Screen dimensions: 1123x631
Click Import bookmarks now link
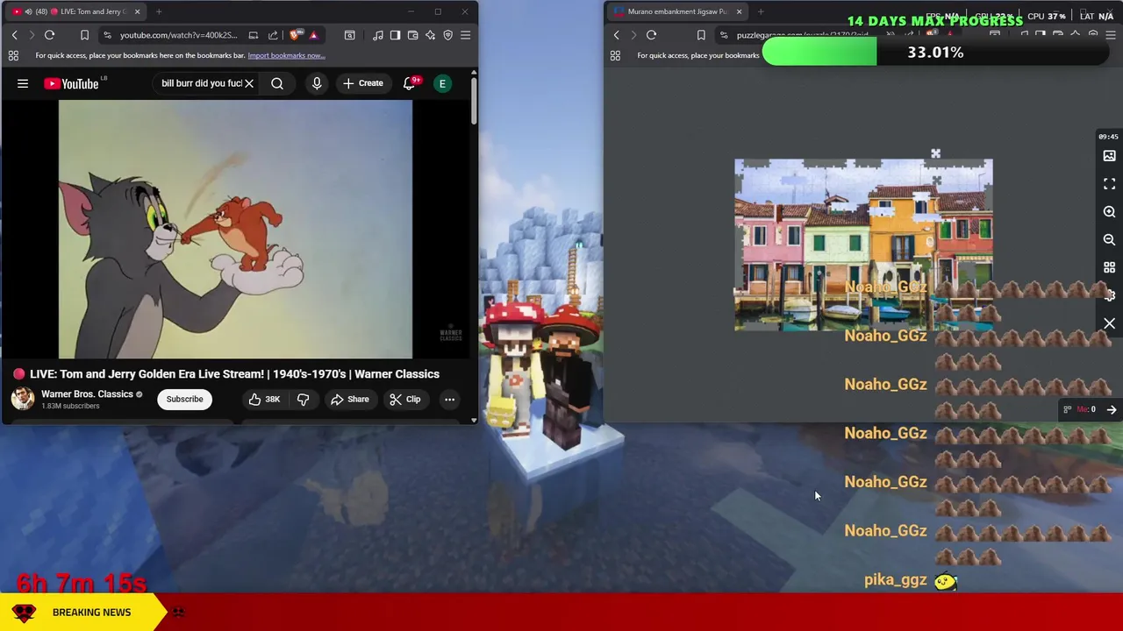286,55
